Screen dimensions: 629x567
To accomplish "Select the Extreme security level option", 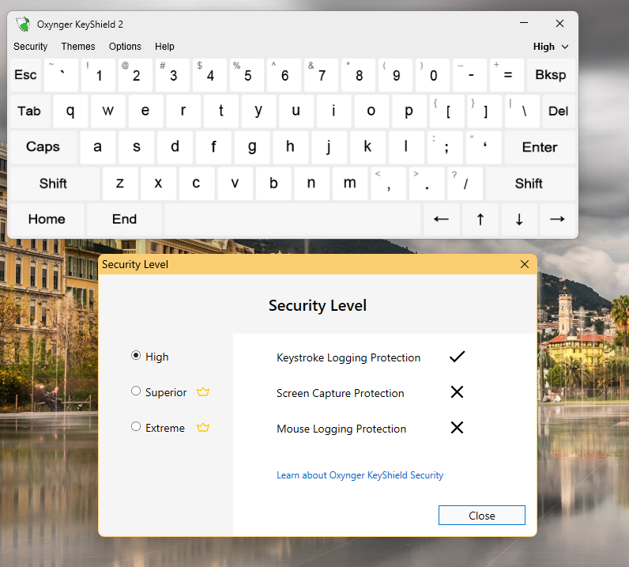I will [x=136, y=427].
